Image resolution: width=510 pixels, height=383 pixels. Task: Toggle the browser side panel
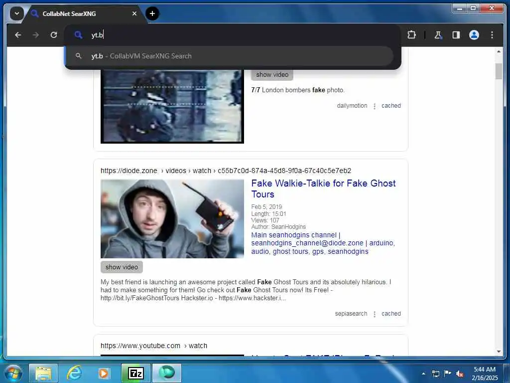[456, 35]
